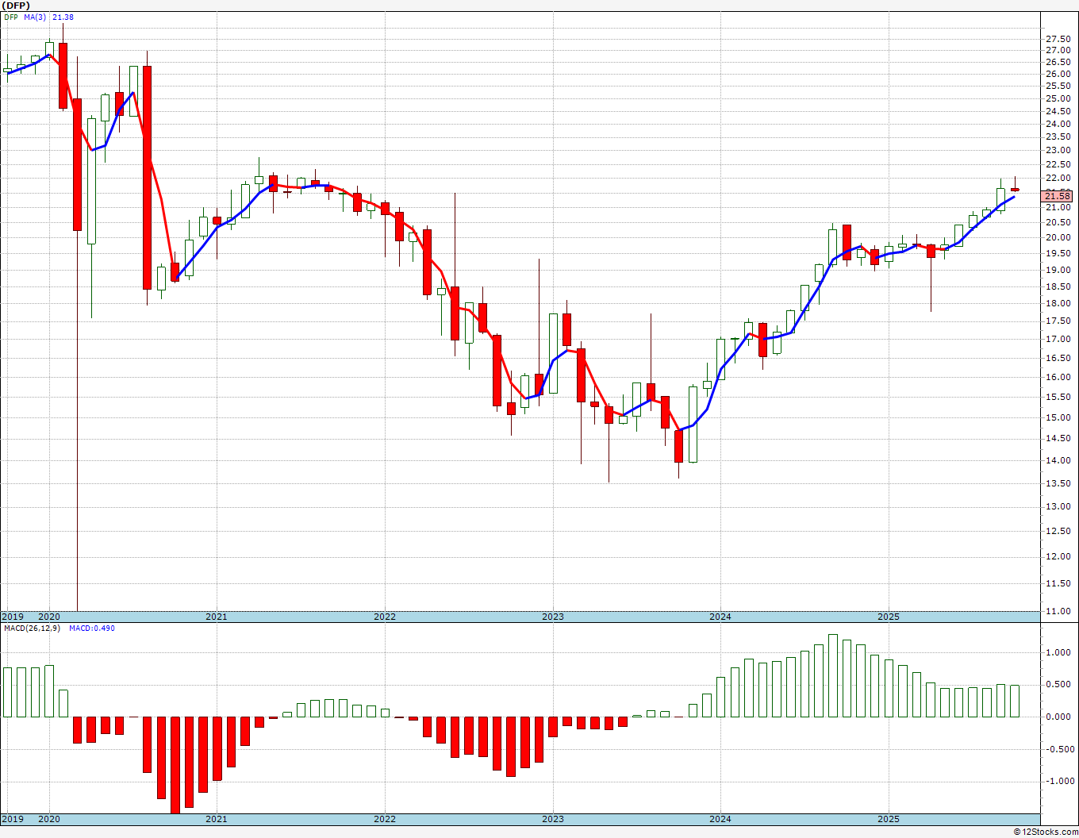1079x838 pixels.
Task: Select the 14.00 price axis label
Action: tap(1058, 460)
